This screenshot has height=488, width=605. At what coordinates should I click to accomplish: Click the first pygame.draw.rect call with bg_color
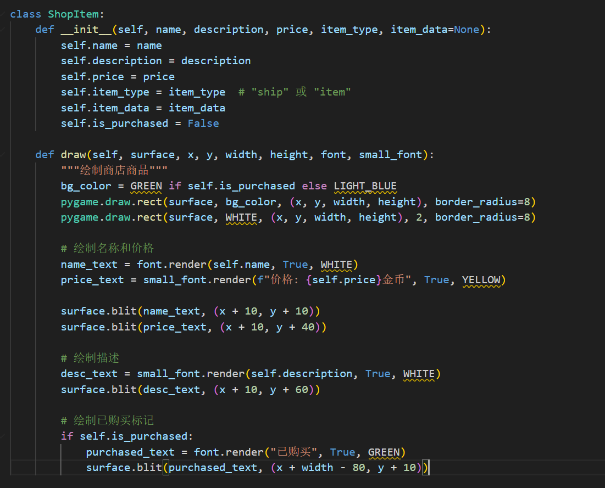click(298, 202)
